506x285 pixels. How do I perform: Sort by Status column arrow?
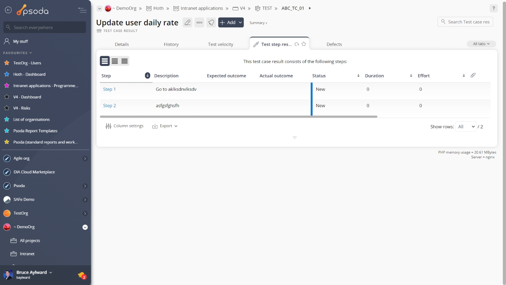(358, 76)
